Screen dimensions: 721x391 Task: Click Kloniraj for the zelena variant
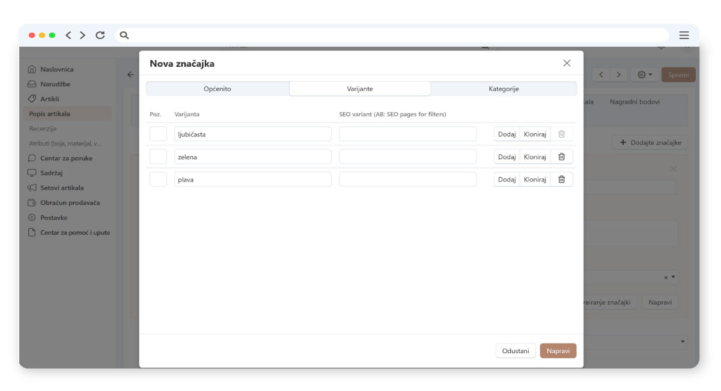pyautogui.click(x=535, y=157)
